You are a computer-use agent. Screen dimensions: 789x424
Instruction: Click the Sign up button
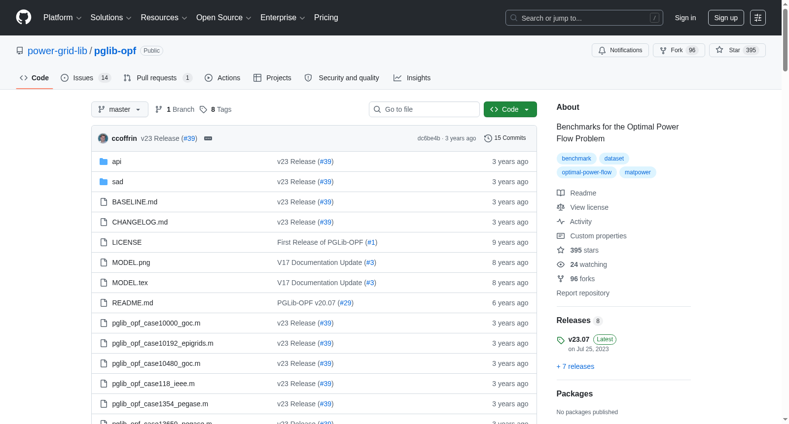point(726,18)
